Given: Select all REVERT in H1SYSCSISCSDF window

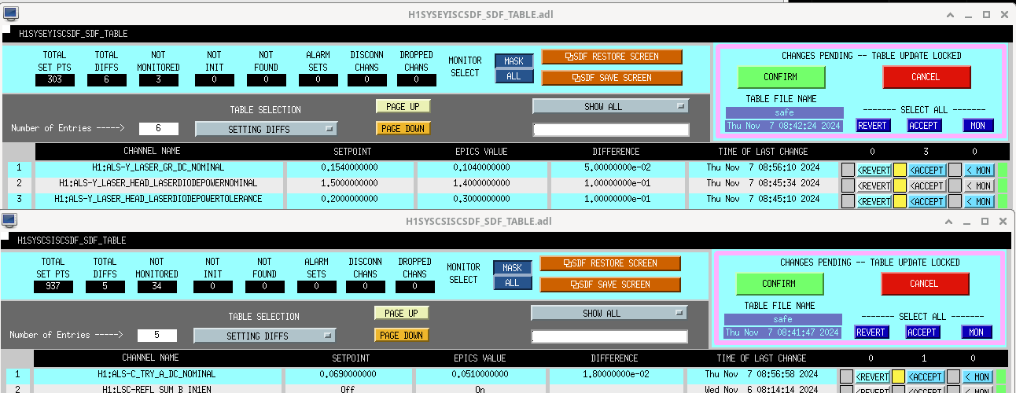Looking at the screenshot, I should [871, 332].
